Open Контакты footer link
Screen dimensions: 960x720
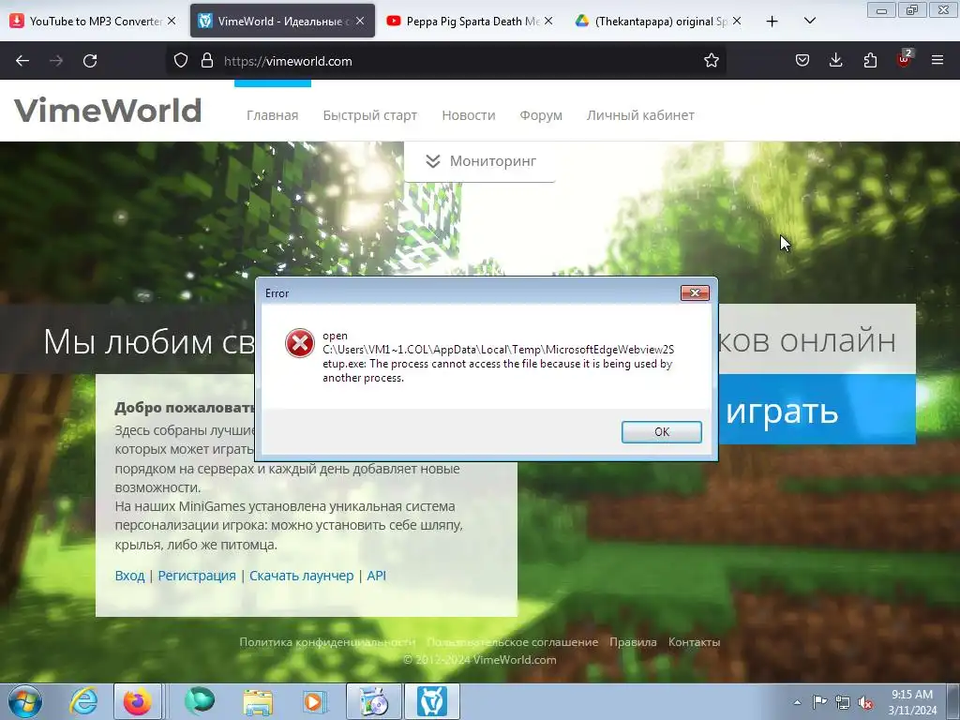click(x=695, y=641)
